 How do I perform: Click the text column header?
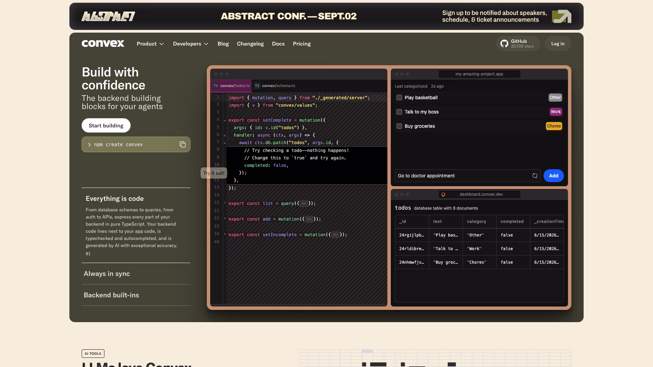[x=446, y=222]
